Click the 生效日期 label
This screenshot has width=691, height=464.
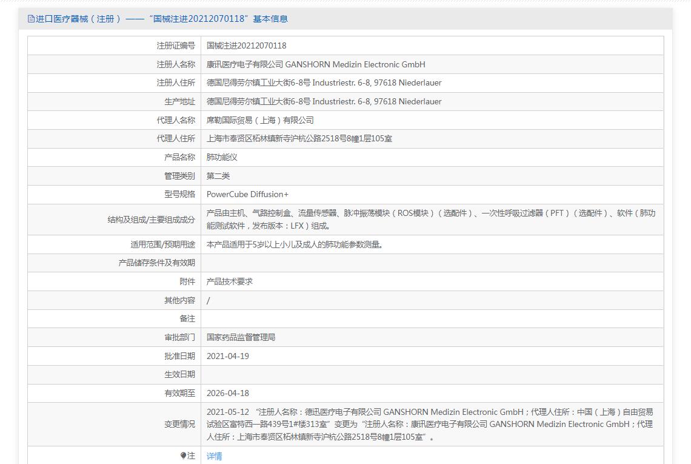(x=180, y=374)
